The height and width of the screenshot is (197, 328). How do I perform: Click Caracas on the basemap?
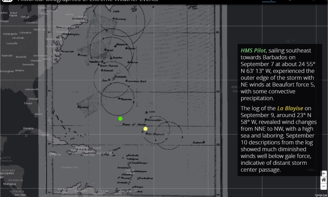(x=102, y=191)
